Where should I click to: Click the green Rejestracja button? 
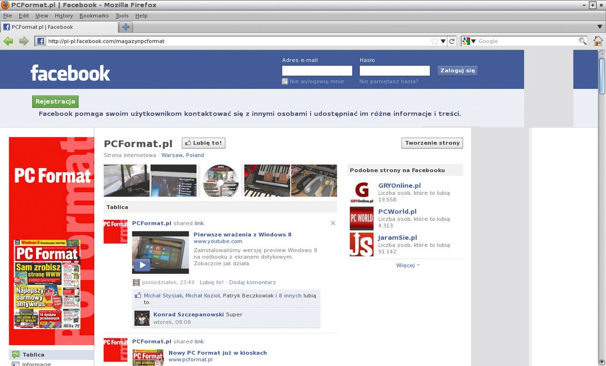pyautogui.click(x=55, y=101)
